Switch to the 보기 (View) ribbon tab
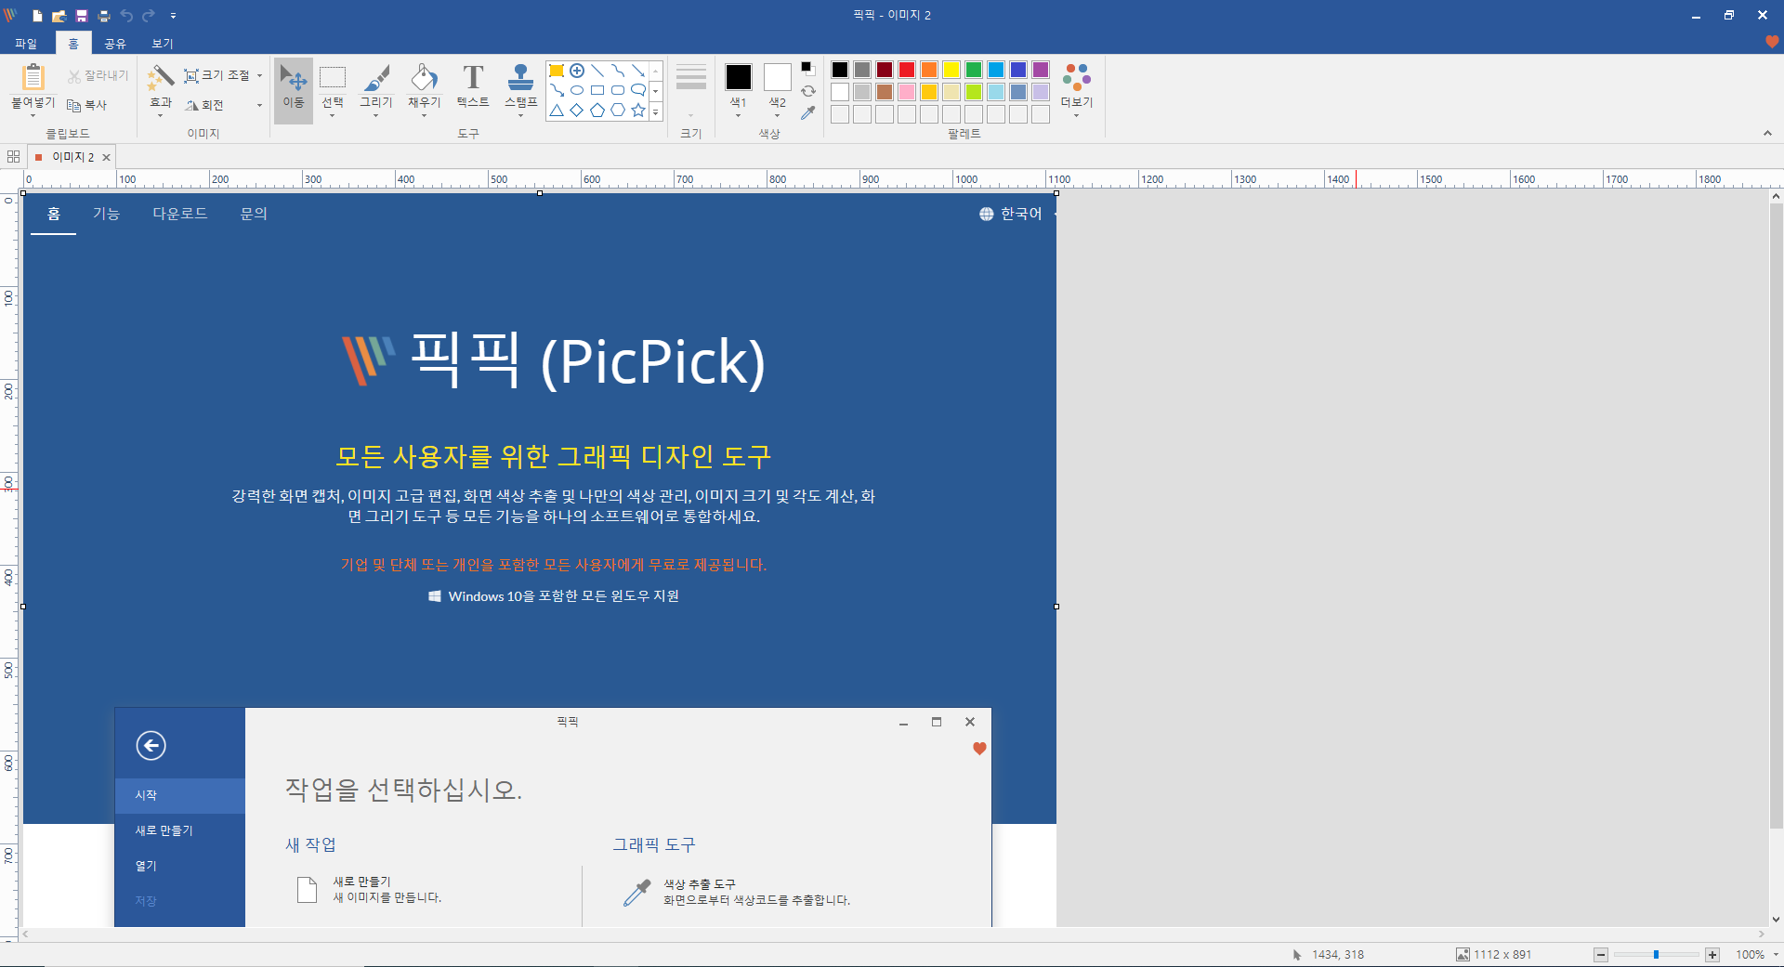 pos(163,44)
